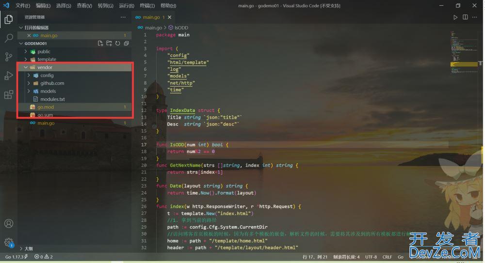Click the IsODD function name in code

(177, 145)
